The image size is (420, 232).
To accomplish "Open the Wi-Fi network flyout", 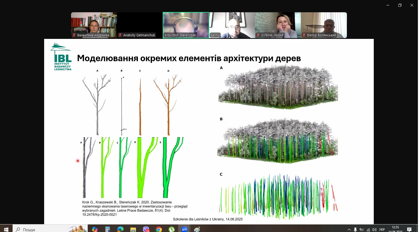I will pyautogui.click(x=368, y=230).
